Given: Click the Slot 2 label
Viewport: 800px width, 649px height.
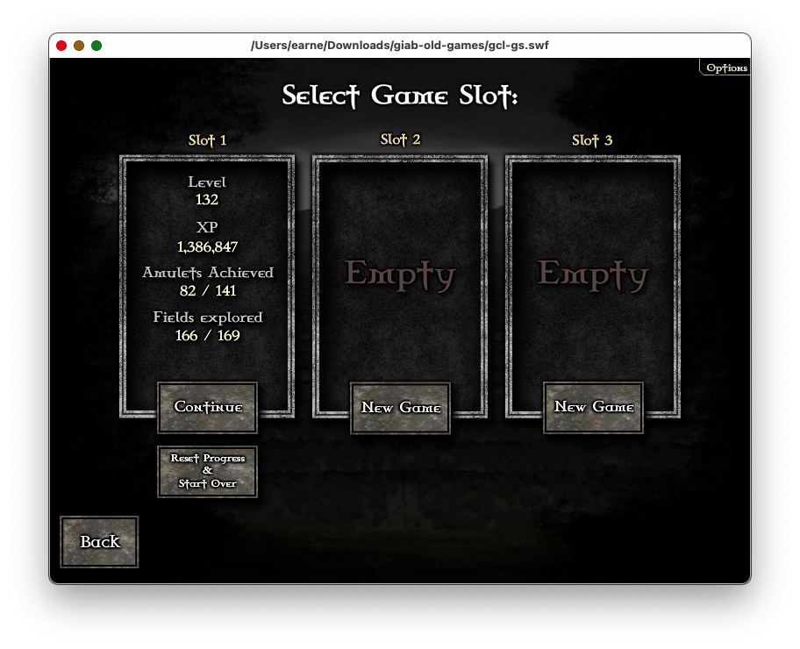Looking at the screenshot, I should point(400,139).
